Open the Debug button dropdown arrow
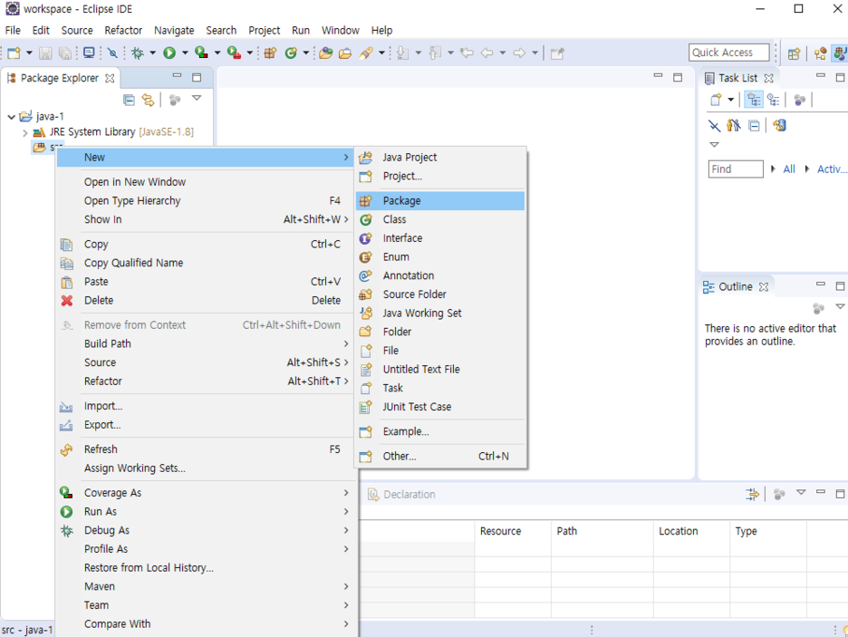 coord(152,53)
